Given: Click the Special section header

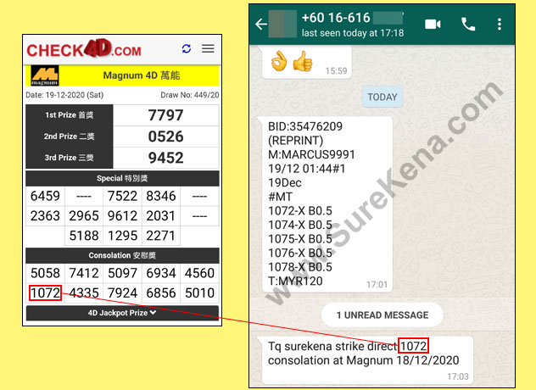Looking at the screenshot, I should pos(122,178).
